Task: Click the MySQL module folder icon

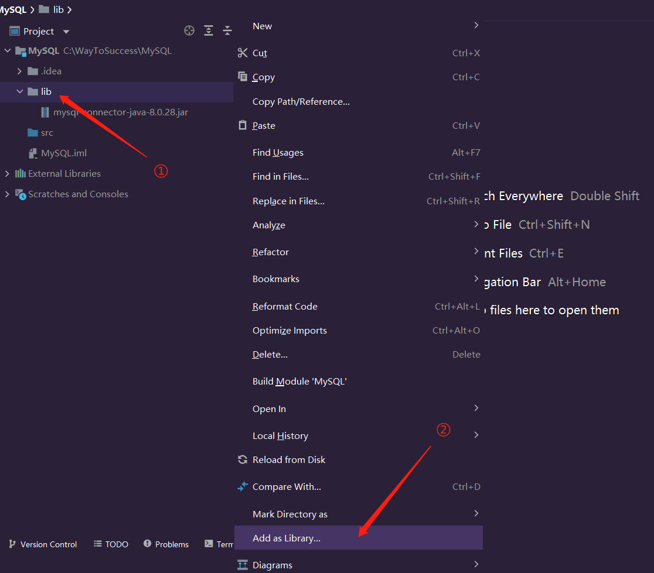Action: pos(21,52)
